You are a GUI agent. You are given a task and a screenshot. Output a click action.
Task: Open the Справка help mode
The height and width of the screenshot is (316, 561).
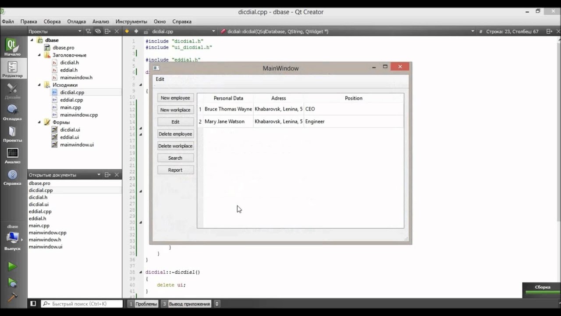[12, 176]
